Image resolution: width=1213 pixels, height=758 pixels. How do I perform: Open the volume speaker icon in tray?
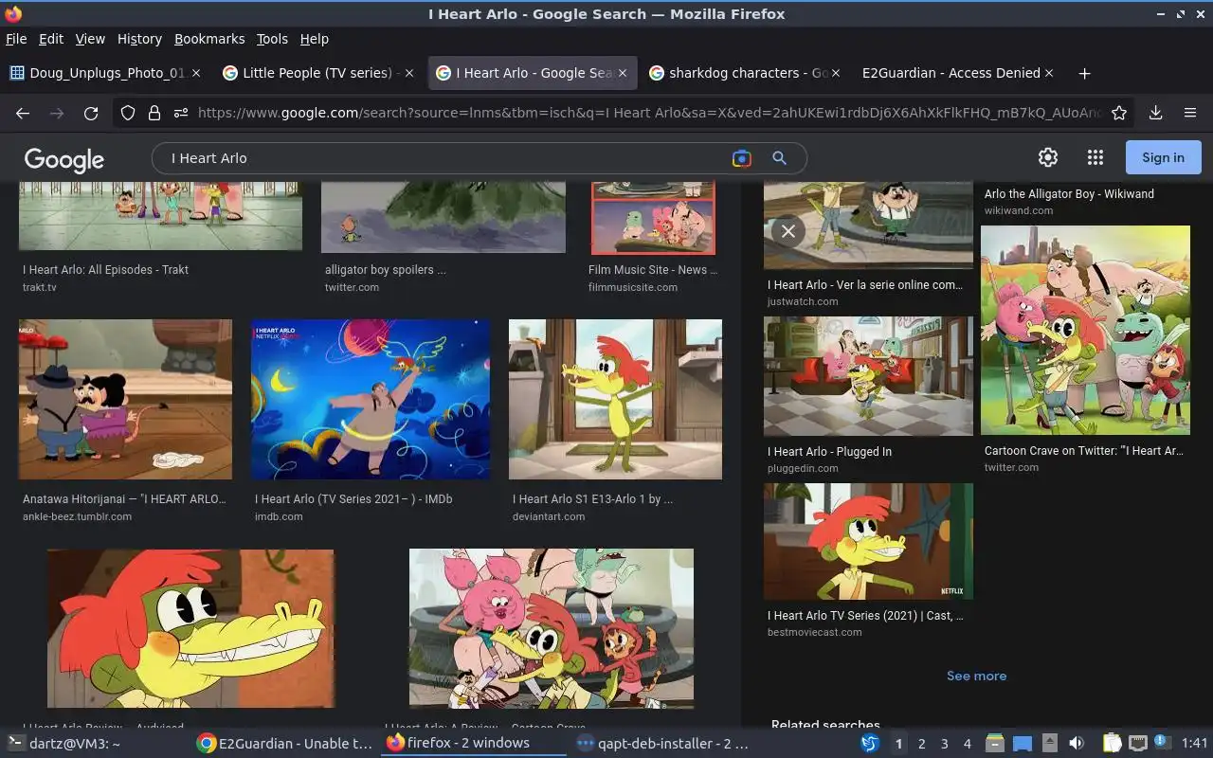(1077, 744)
